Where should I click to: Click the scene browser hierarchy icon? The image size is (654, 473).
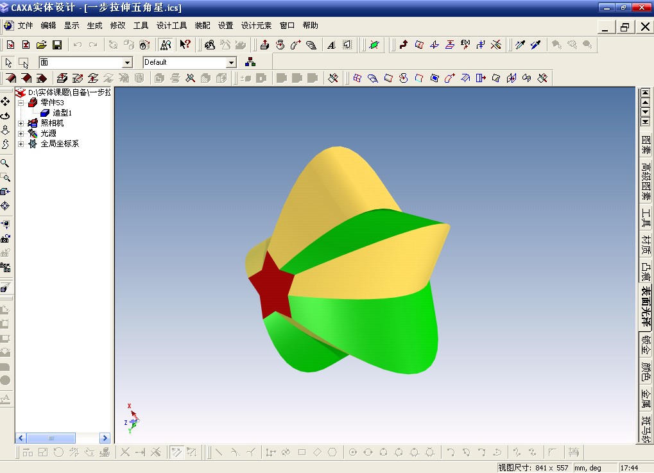(x=250, y=62)
